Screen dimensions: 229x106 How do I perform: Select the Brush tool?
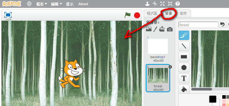click(184, 35)
